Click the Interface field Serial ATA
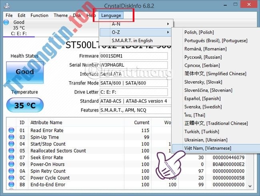This screenshot has width=260, height=196. pos(134,74)
